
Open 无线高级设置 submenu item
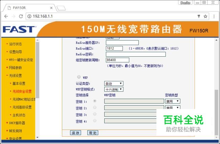tap(22, 107)
